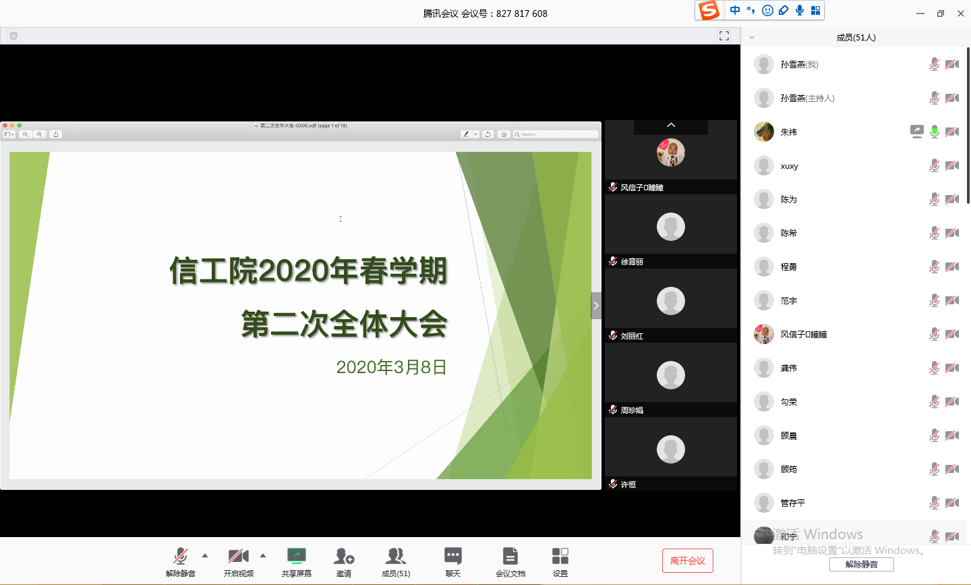Open the invite participants icon
The height and width of the screenshot is (585, 971).
click(344, 557)
